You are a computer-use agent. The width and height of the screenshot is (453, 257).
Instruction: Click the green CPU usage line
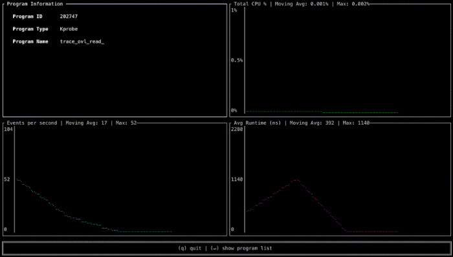[x=322, y=112]
